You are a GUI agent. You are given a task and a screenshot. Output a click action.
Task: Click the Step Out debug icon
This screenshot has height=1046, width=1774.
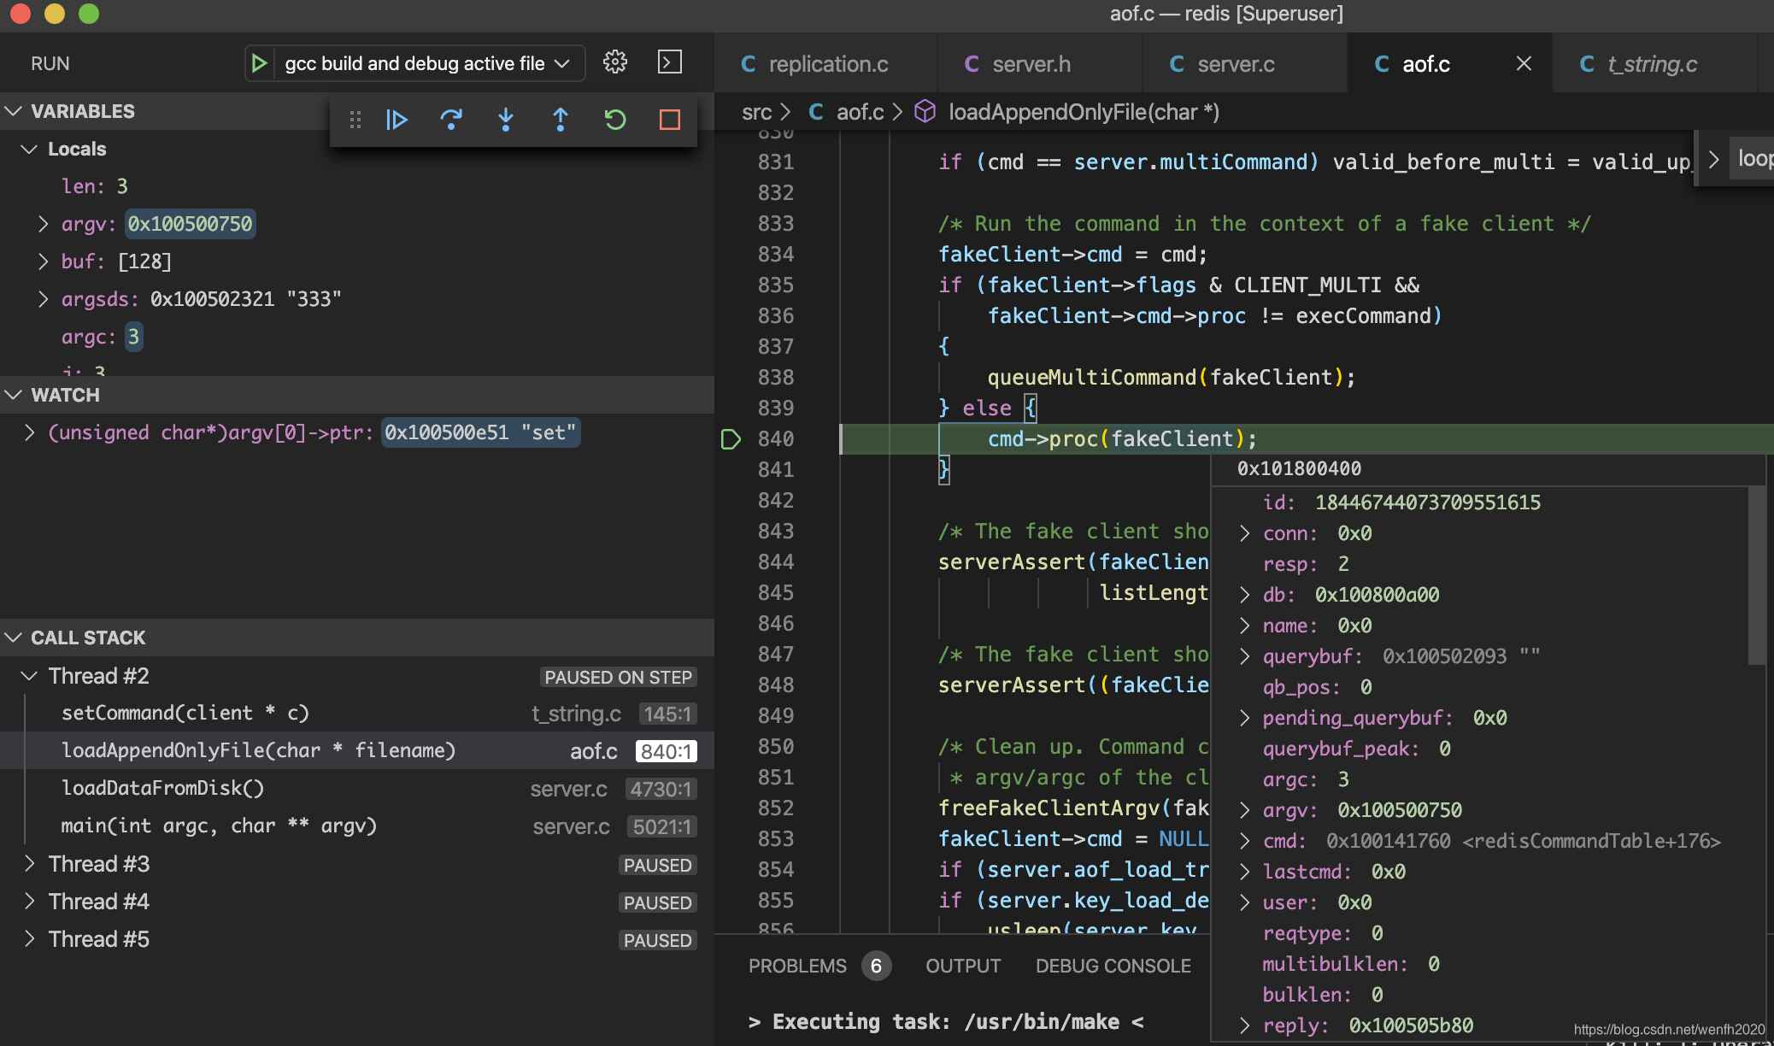[x=561, y=120]
